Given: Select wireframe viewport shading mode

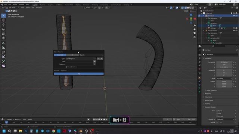Looking at the screenshot, I should coord(186,7).
